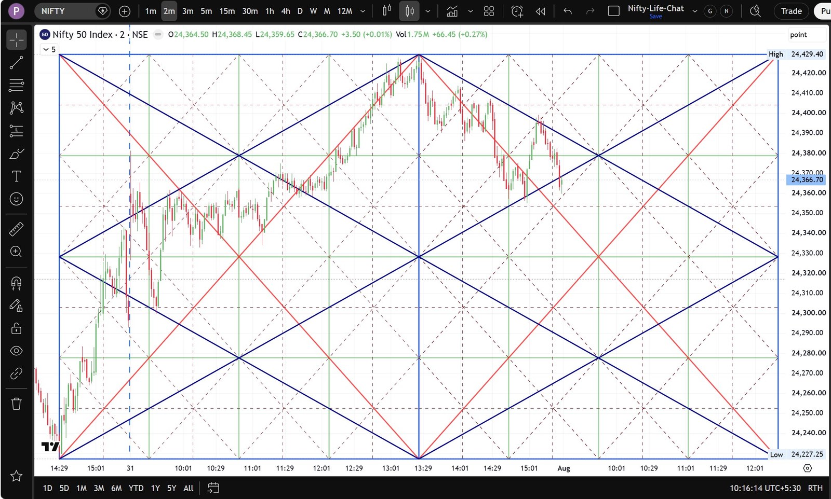Click the Nifty 50 Index symbol title
Screen dimensions: 831x499
click(100, 34)
